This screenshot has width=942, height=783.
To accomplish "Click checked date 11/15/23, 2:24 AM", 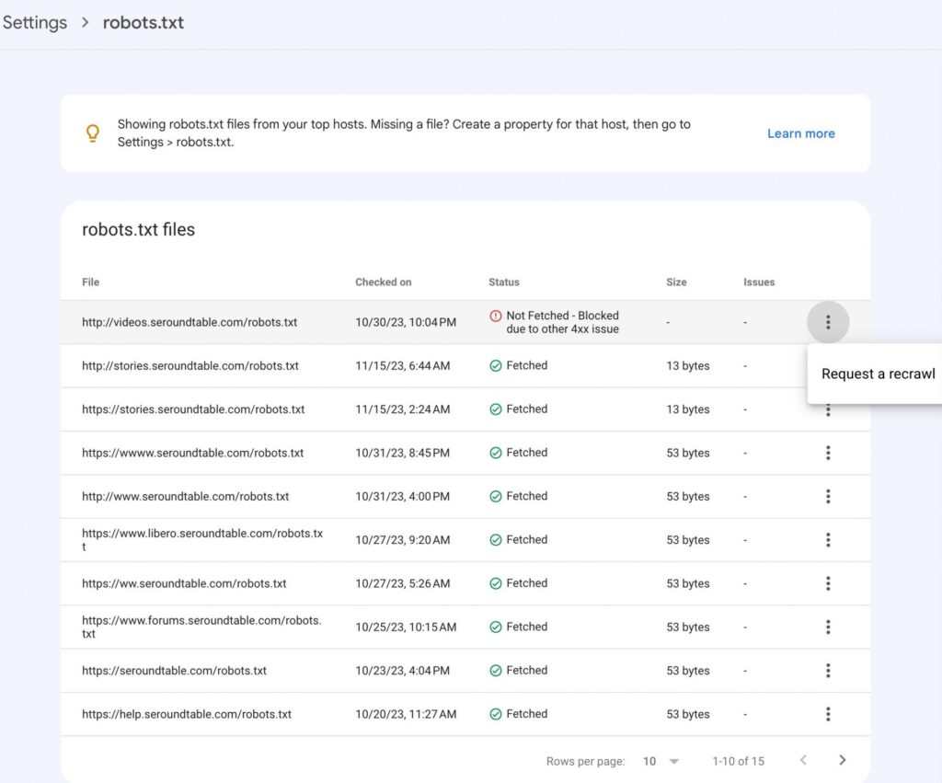I will [x=403, y=409].
